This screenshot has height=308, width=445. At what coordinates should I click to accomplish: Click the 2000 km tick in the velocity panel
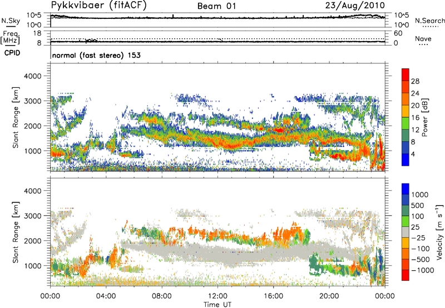pos(32,241)
